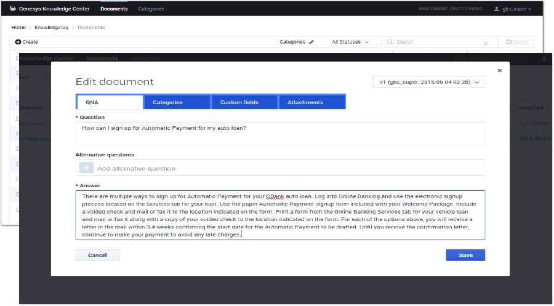Click the plus icon for alternative question
554x306 pixels.
pyautogui.click(x=86, y=168)
